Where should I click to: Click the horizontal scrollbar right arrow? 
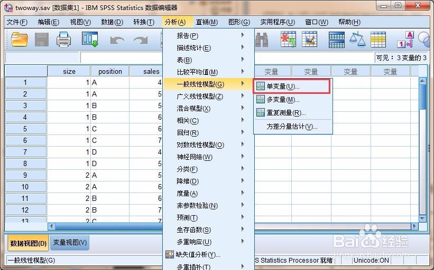click(414, 226)
